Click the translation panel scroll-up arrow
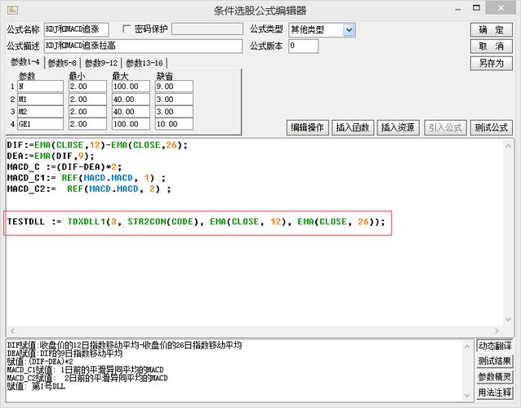The width and height of the screenshot is (521, 408). coord(467,347)
